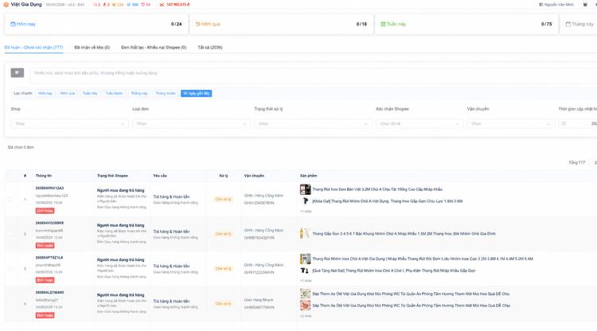Open the Trạng thái xử lý dropdown
This screenshot has height=331, width=597.
314,123
